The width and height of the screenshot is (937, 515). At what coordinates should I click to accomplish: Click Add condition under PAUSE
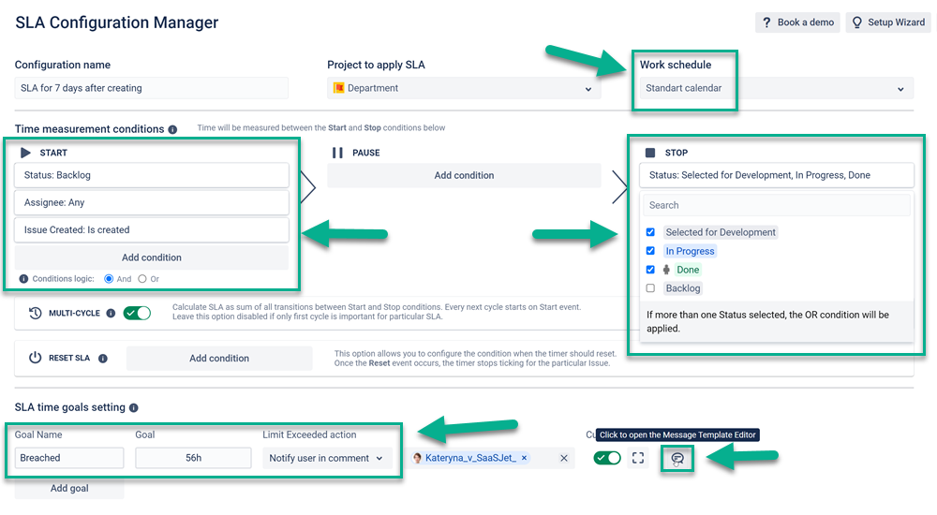tap(464, 176)
